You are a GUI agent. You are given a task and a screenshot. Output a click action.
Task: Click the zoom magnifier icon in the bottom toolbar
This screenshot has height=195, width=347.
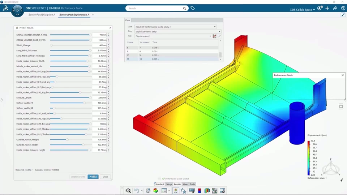(x=128, y=191)
